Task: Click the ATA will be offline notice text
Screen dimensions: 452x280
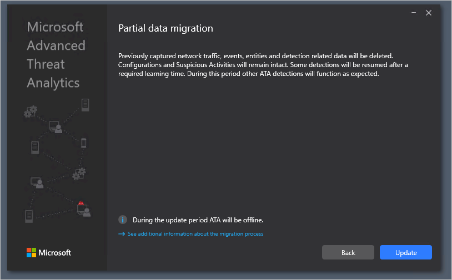Action: pyautogui.click(x=198, y=220)
